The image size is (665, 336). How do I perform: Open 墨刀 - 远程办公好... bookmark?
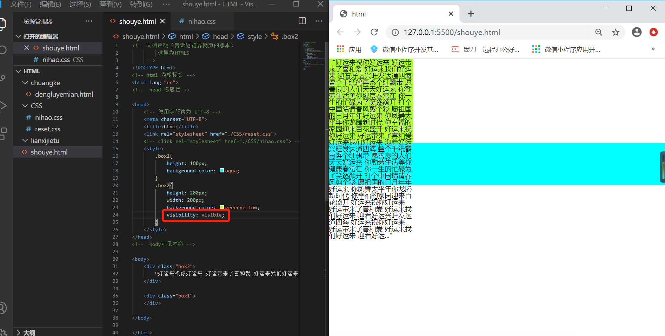click(x=485, y=49)
